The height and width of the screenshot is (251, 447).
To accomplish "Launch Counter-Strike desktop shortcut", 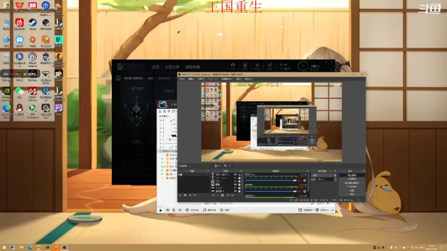I will point(59,57).
